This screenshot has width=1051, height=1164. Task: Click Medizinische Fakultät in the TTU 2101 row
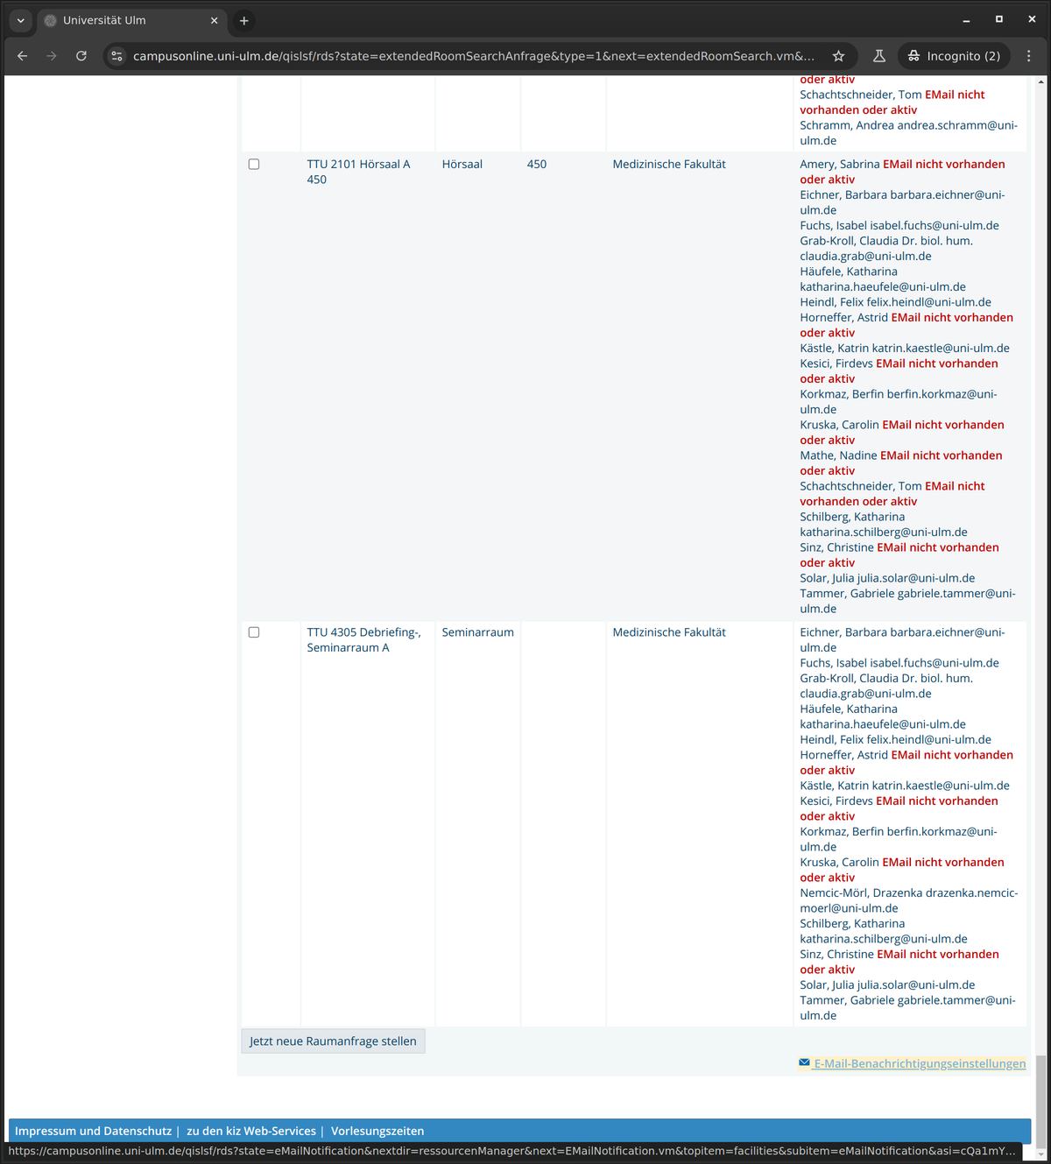pyautogui.click(x=669, y=165)
